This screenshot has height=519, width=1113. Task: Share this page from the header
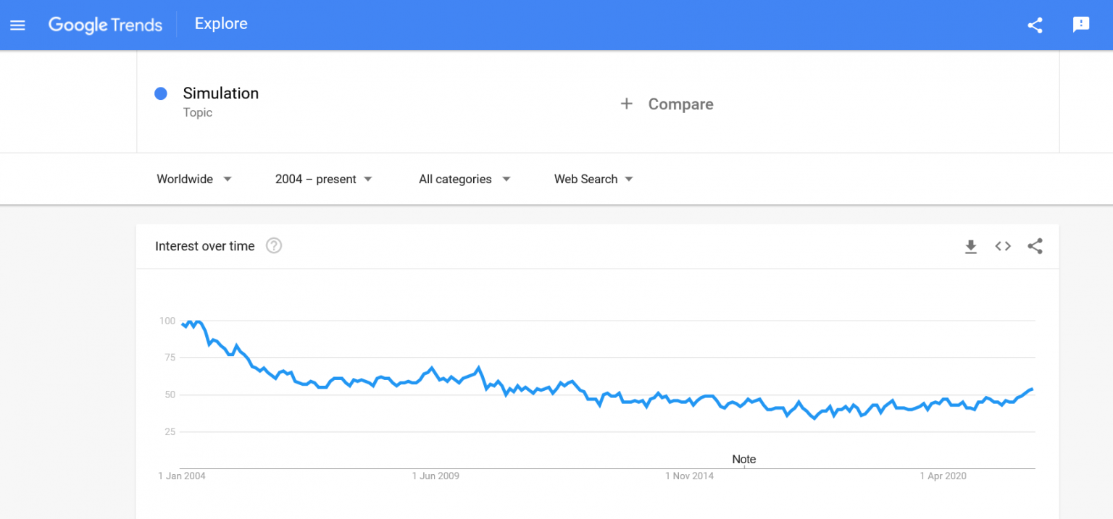coord(1035,25)
